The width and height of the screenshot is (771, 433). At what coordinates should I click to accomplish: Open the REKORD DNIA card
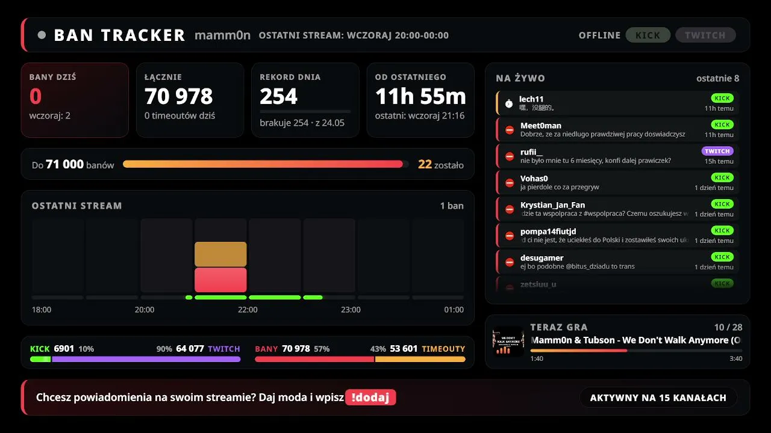[x=305, y=100]
